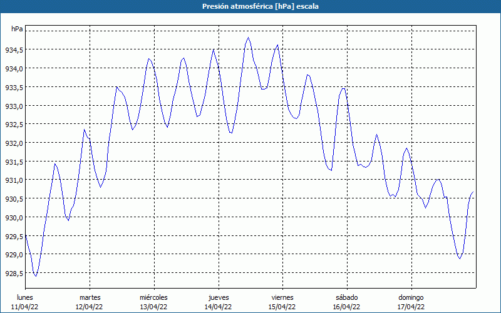Click the 12/04/22 date label
This screenshot has height=313, width=501.
(89, 307)
